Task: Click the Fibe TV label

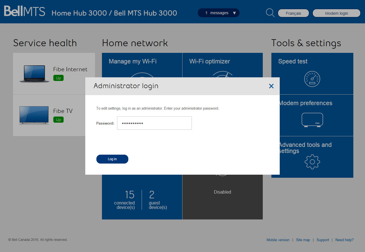Action: pyautogui.click(x=63, y=111)
